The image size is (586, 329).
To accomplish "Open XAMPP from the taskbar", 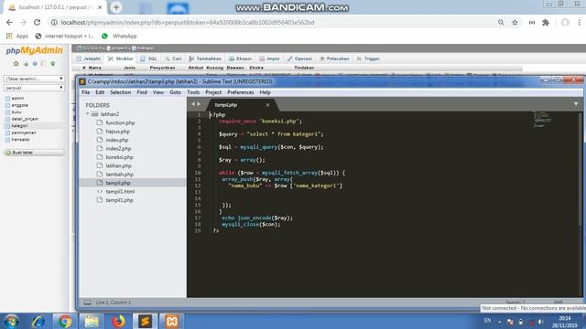I will 171,321.
